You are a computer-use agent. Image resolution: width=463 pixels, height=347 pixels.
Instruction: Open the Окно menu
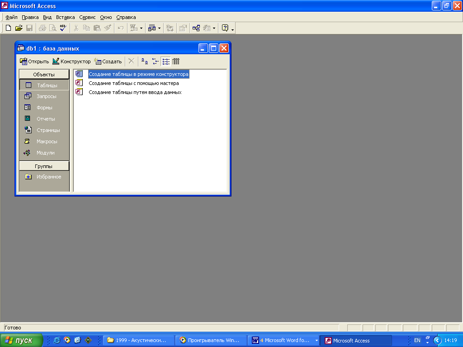click(106, 17)
